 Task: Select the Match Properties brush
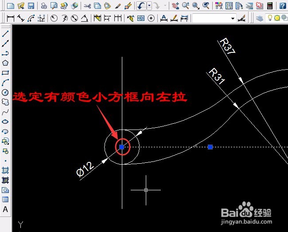(118, 6)
